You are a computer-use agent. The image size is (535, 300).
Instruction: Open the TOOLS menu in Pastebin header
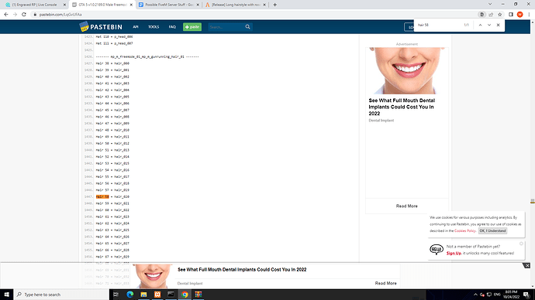pos(154,27)
